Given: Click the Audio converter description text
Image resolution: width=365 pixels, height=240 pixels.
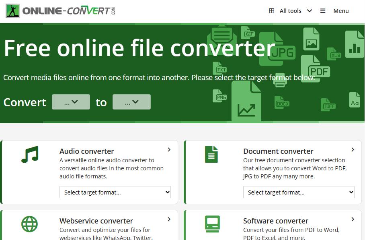Looking at the screenshot, I should click(111, 168).
